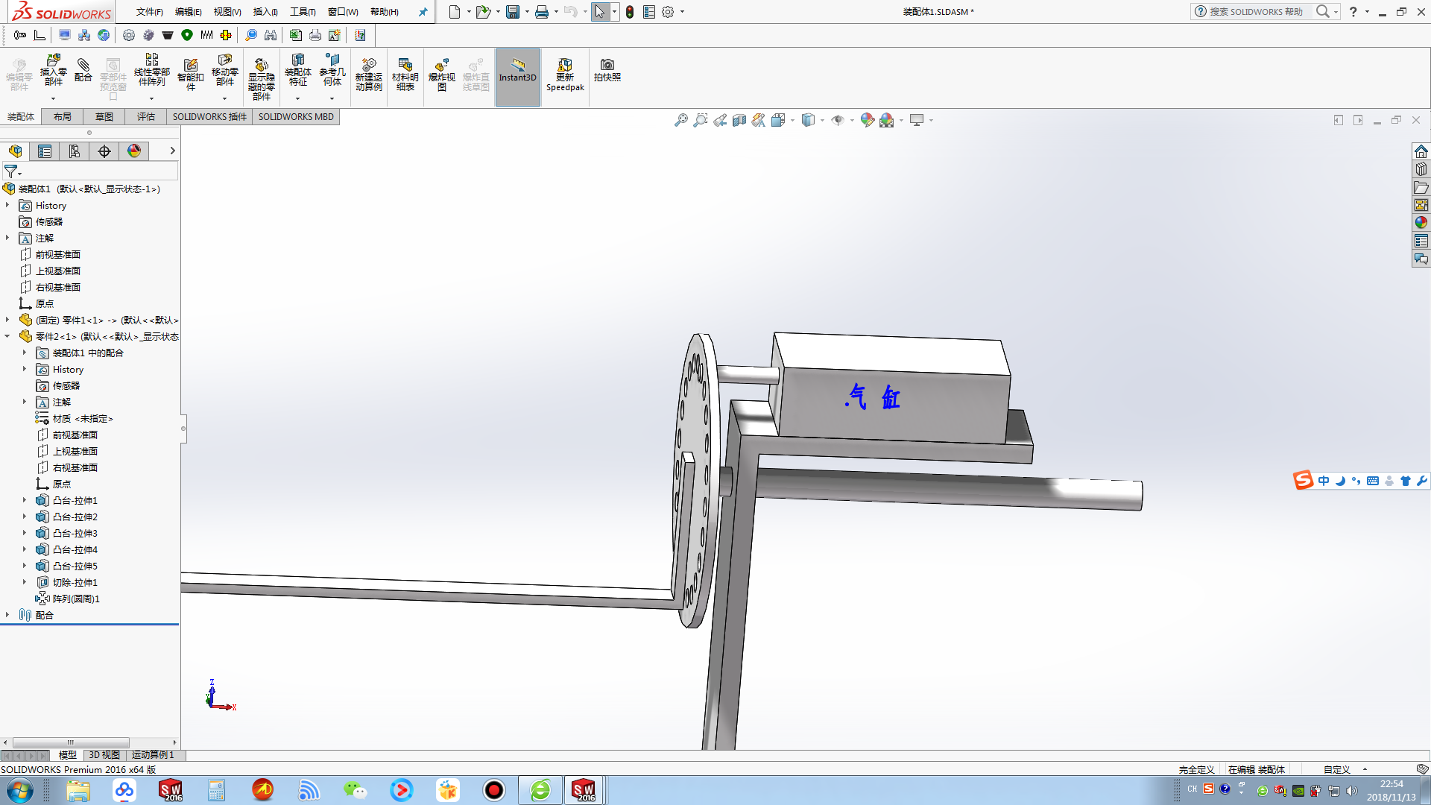Open the File (文件) menu
This screenshot has width=1431, height=805.
pyautogui.click(x=149, y=12)
